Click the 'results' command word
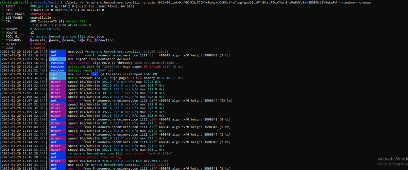 point(85,40)
